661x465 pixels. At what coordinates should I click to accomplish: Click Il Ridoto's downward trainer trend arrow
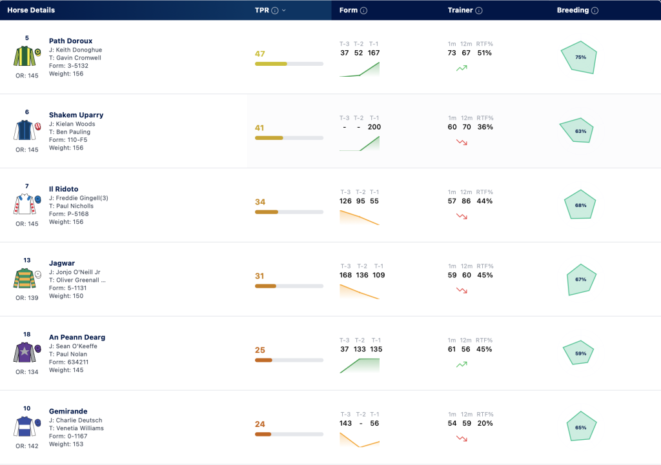pyautogui.click(x=462, y=216)
